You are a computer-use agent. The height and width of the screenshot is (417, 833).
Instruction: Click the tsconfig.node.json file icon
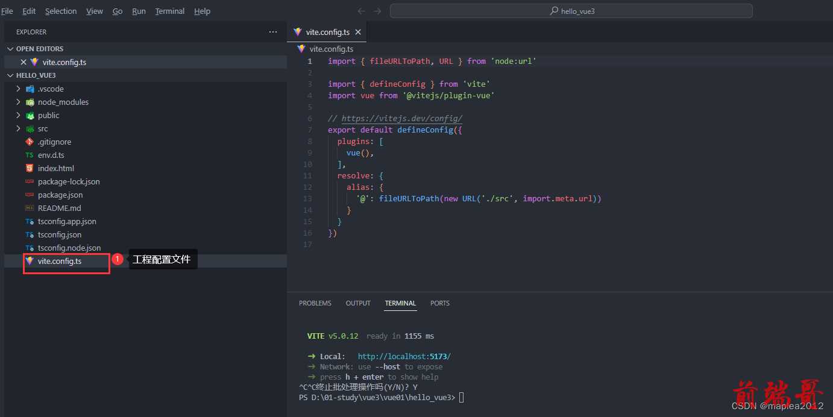(x=30, y=248)
